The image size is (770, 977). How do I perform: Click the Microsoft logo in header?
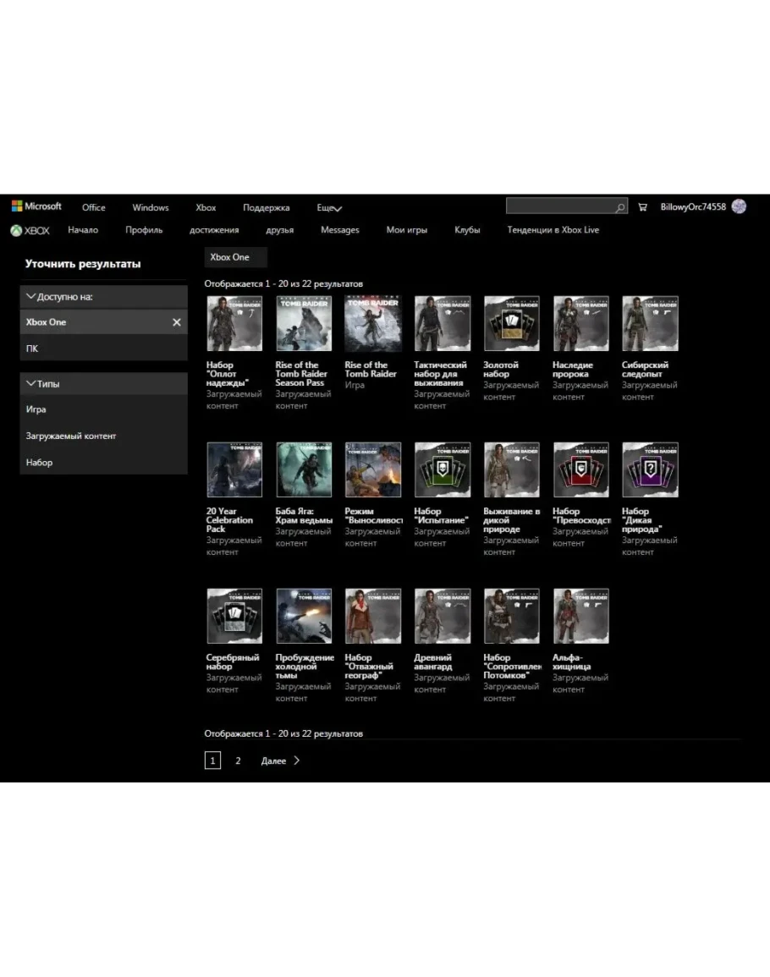click(x=36, y=206)
